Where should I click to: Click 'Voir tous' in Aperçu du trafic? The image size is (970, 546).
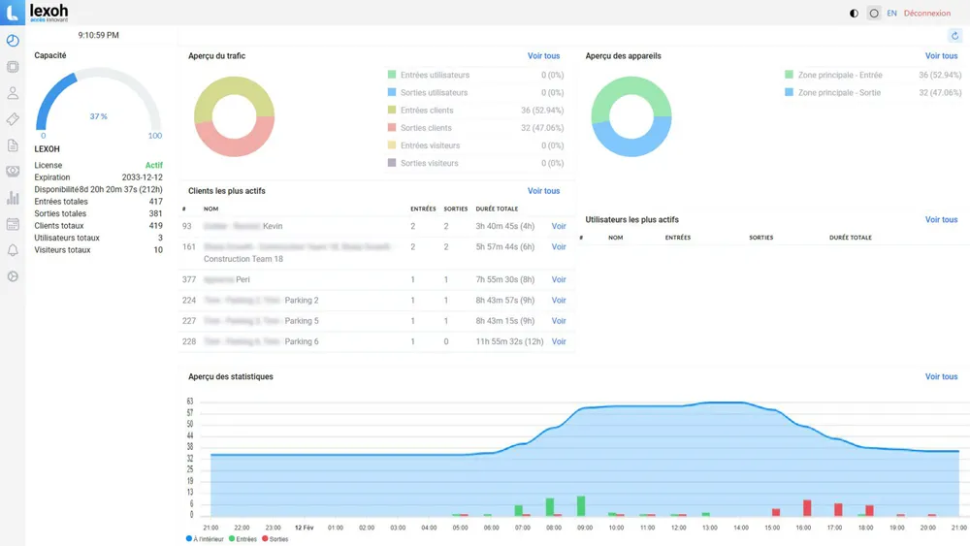click(543, 56)
